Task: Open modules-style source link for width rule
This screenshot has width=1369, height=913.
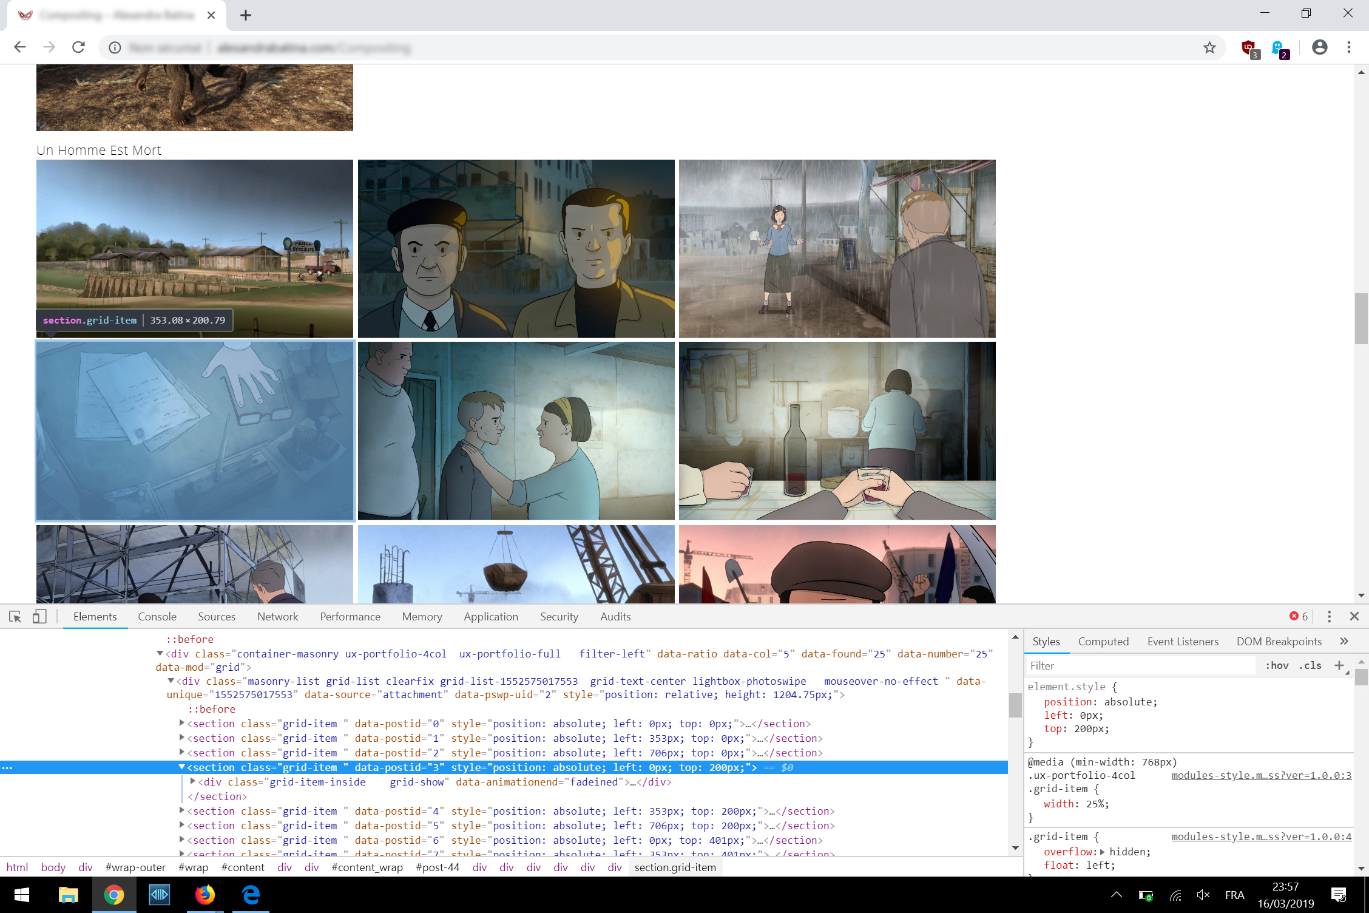Action: click(x=1261, y=775)
